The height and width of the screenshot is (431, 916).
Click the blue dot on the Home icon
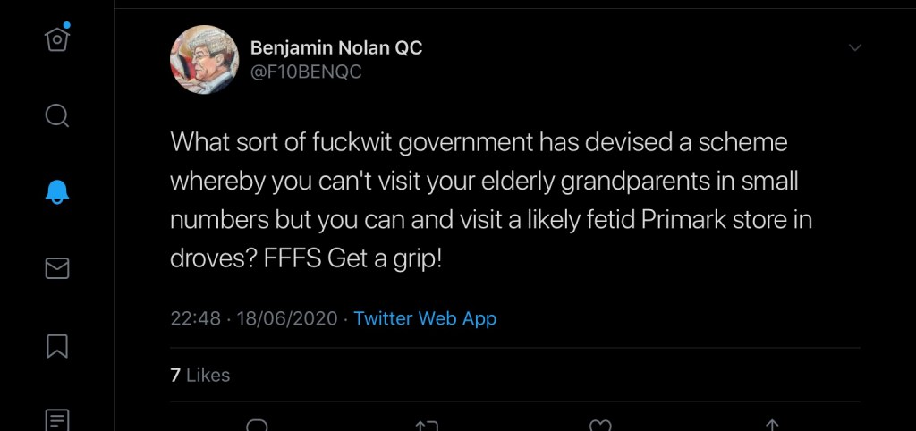68,25
